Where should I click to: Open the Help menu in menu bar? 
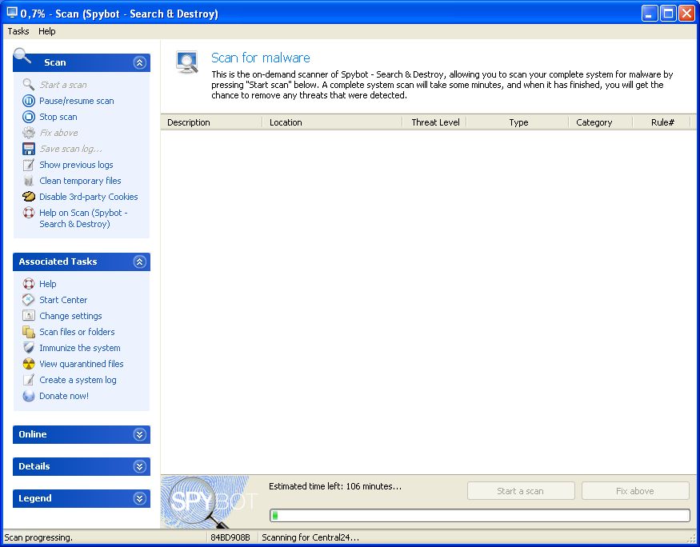[47, 31]
